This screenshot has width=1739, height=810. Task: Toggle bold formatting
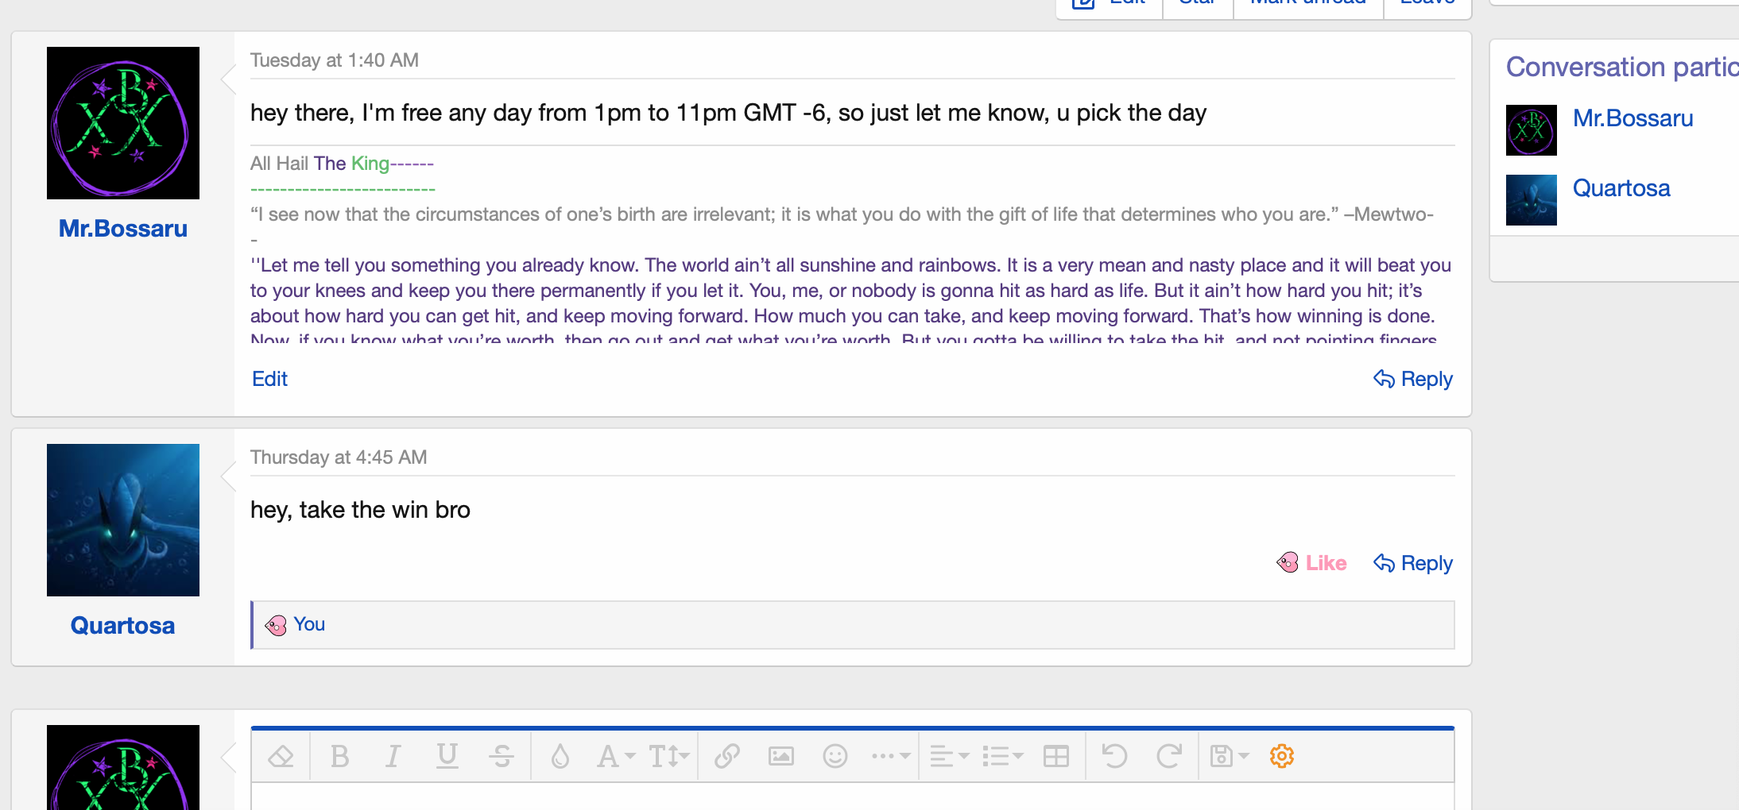(339, 757)
